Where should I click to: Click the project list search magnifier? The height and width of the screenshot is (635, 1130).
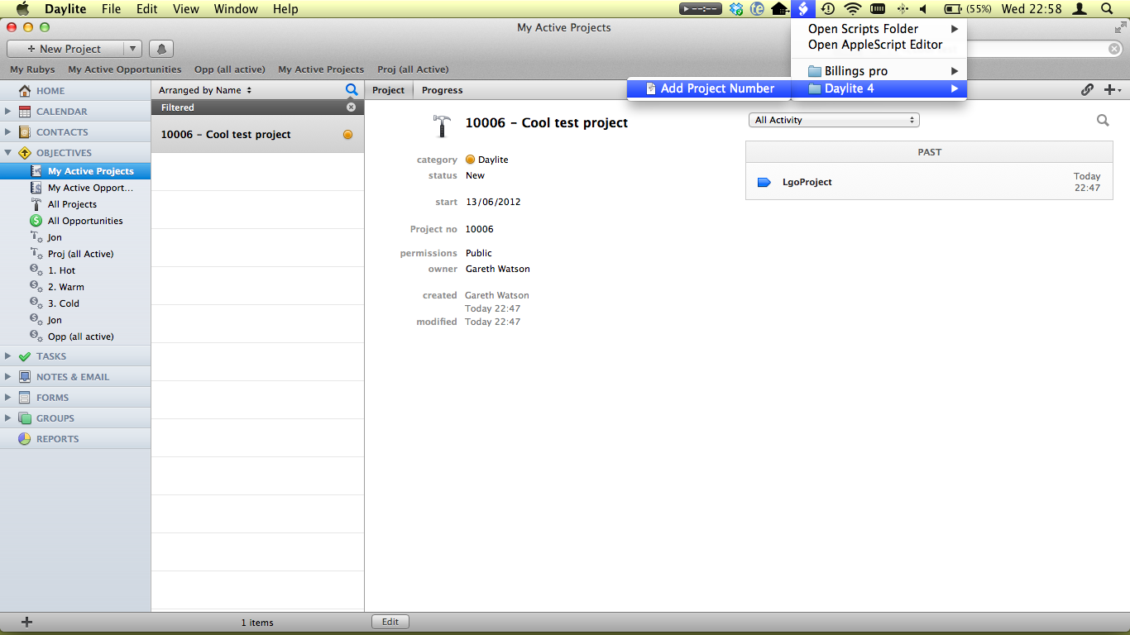click(x=352, y=89)
